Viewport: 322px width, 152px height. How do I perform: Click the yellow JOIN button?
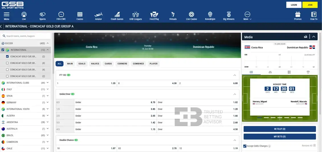coord(310,5)
